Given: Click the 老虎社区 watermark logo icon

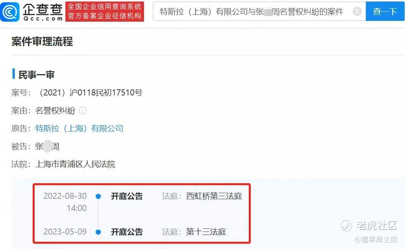Looking at the screenshot, I should pos(346,226).
